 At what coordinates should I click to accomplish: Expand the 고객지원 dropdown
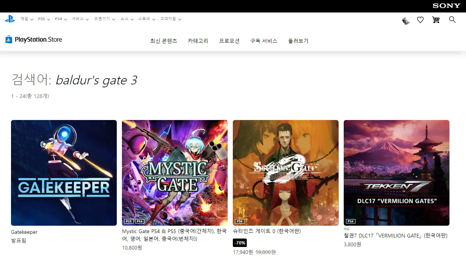(x=168, y=19)
